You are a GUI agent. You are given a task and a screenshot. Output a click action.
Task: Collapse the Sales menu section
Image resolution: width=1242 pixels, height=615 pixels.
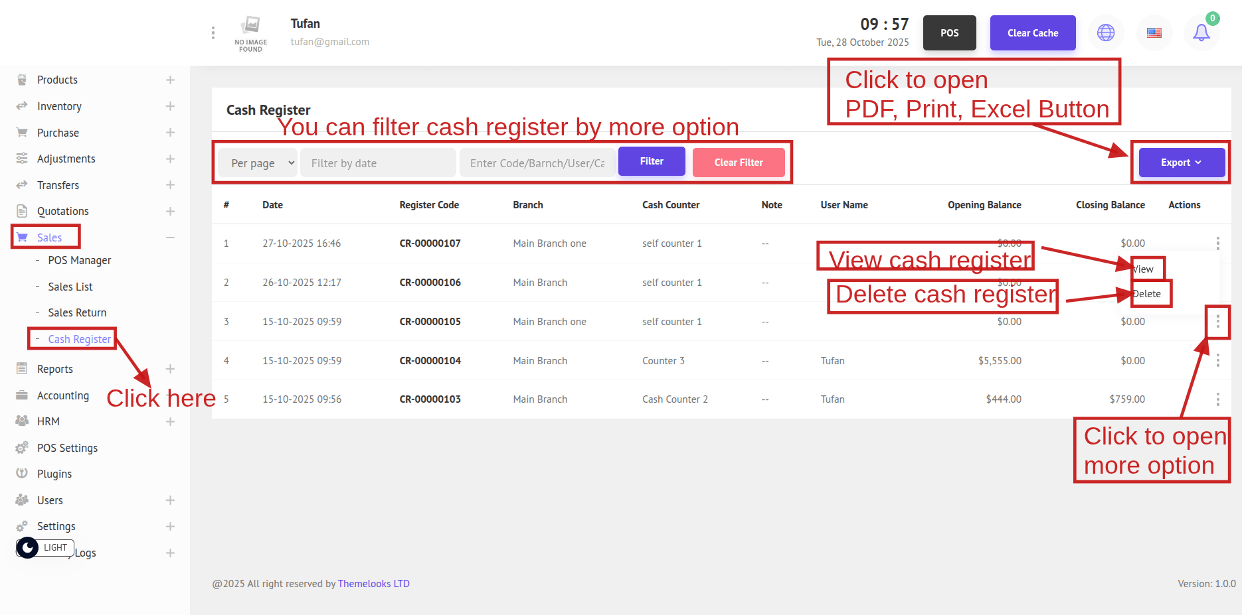pyautogui.click(x=170, y=238)
